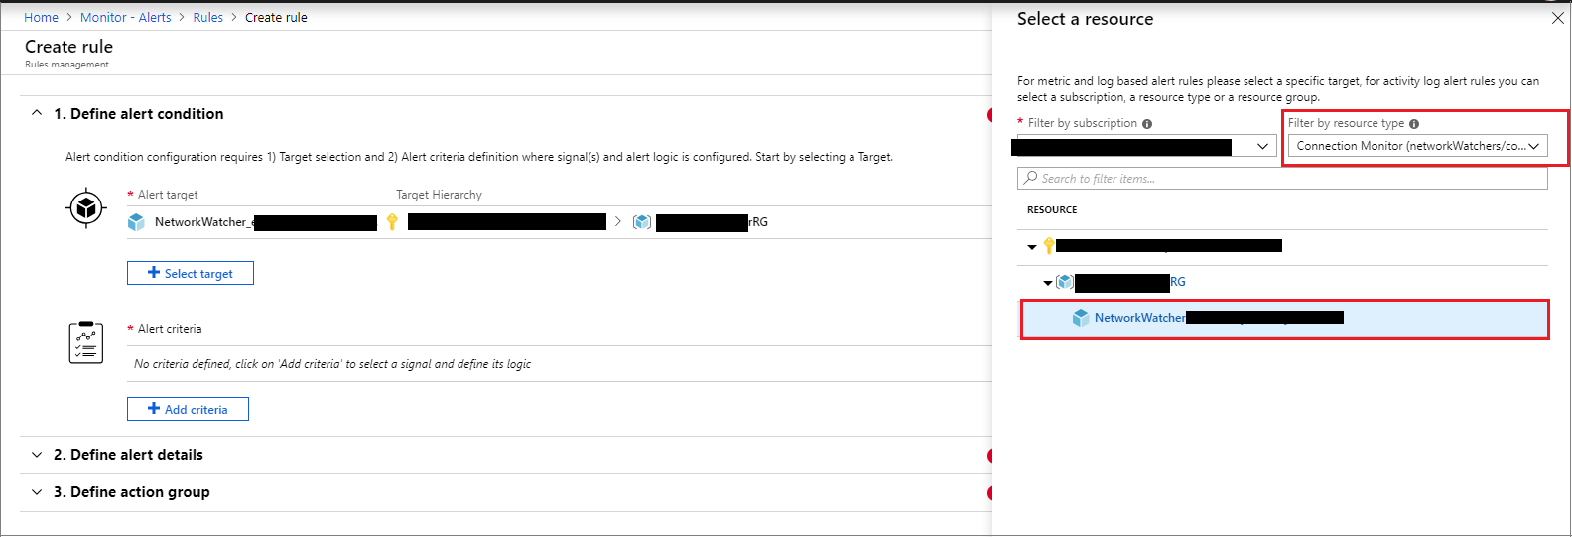Expand section 2 Define alert details
1572x537 pixels.
[37, 455]
